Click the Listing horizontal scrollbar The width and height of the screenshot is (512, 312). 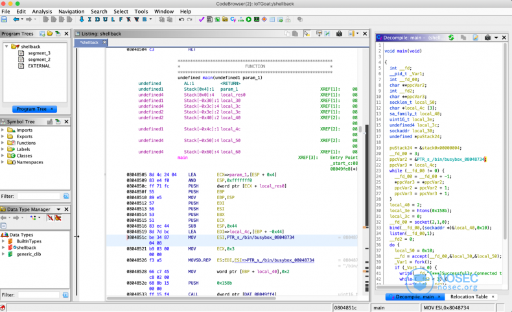click(x=191, y=298)
